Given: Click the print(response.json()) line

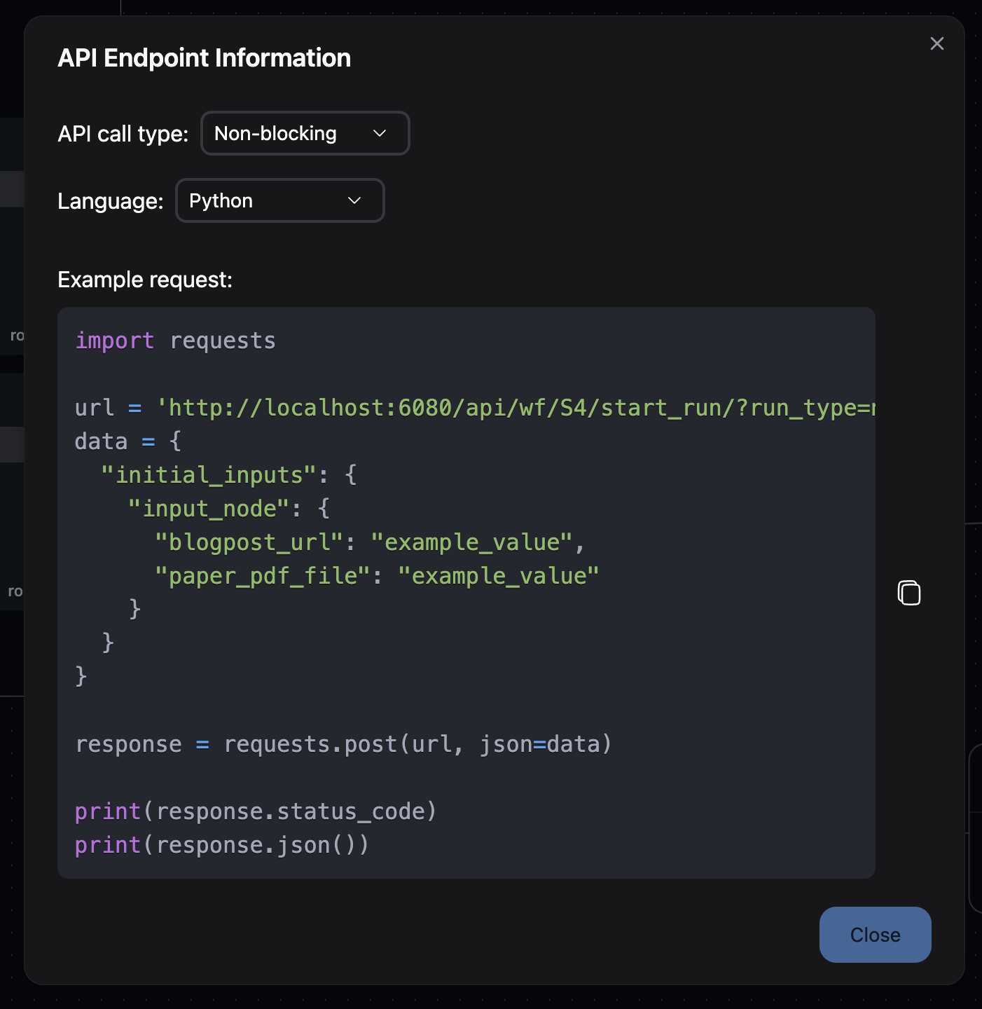Looking at the screenshot, I should [222, 845].
